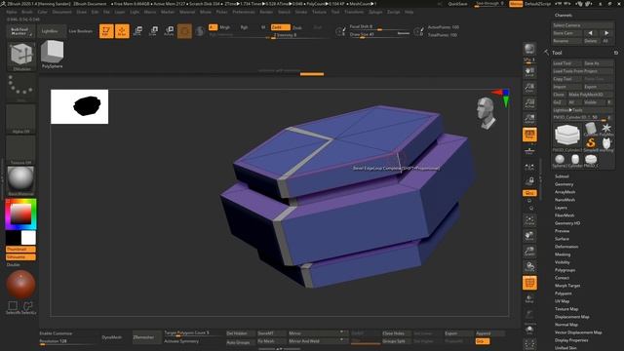Select the Scale transform tool
Screen dimensions: 624x351
tap(153, 31)
